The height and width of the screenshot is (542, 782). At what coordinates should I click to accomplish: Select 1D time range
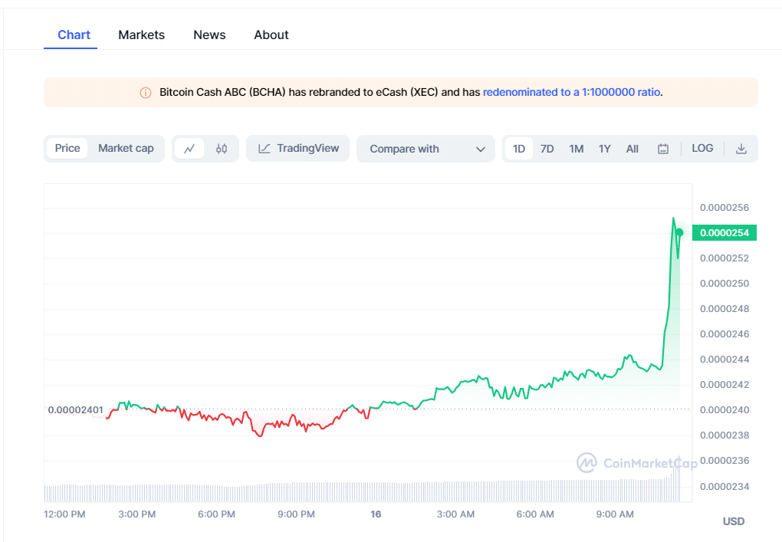tap(519, 149)
